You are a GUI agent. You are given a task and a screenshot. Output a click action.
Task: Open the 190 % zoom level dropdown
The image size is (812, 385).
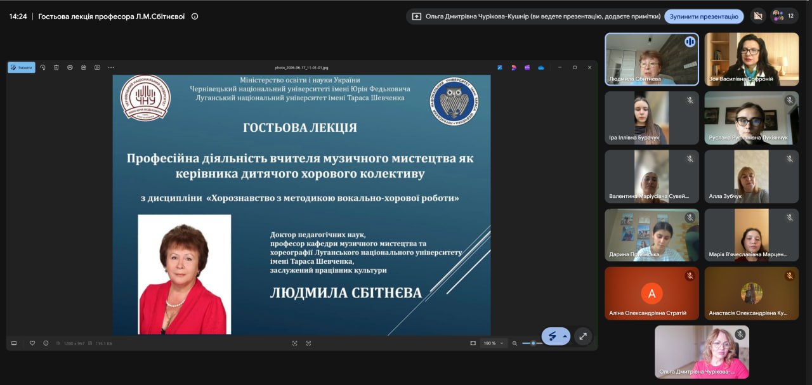click(x=494, y=343)
